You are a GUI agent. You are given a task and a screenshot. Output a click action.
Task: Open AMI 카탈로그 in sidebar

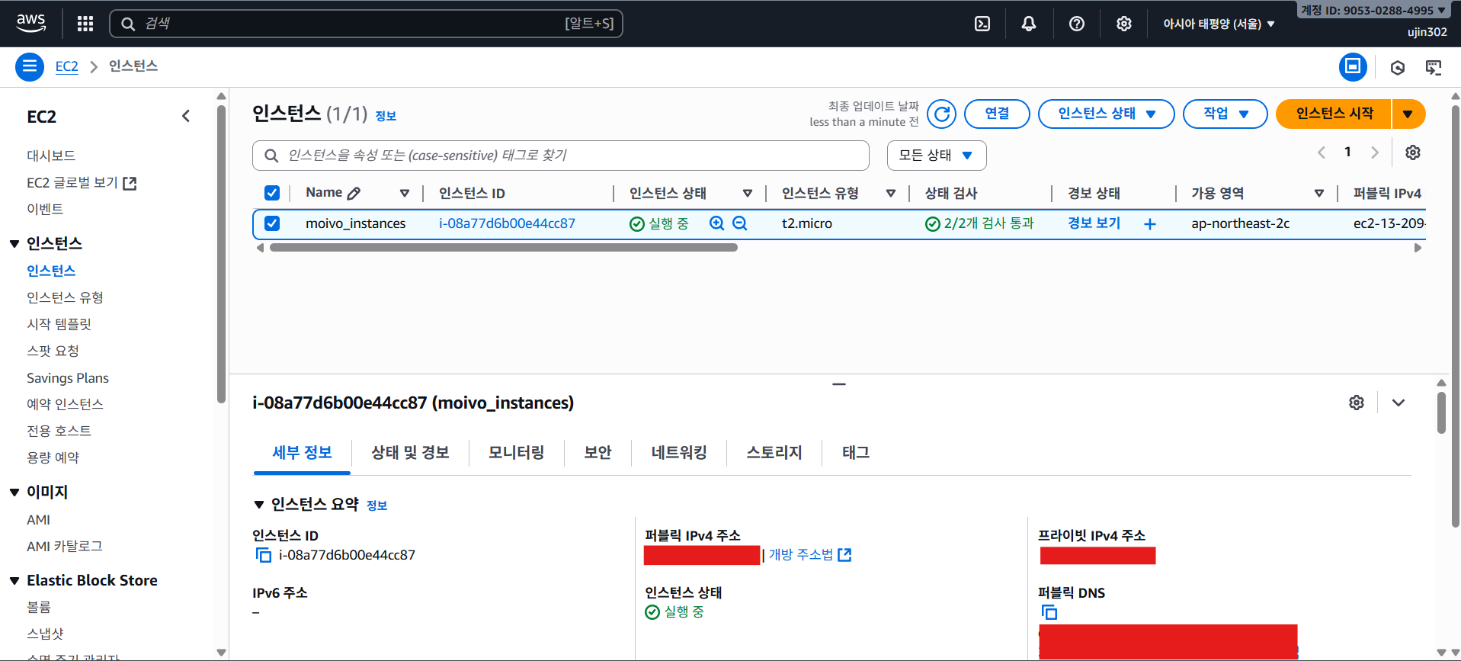[65, 547]
